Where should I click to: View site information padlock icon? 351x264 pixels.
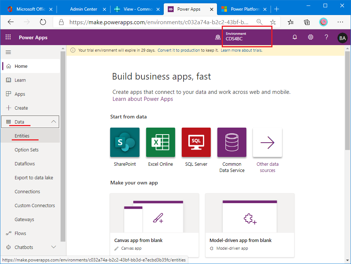point(61,22)
